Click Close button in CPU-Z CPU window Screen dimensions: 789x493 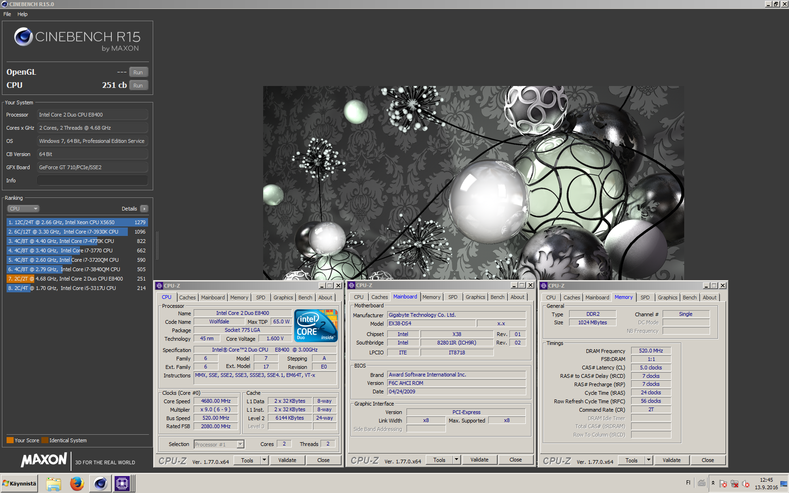[x=323, y=460]
